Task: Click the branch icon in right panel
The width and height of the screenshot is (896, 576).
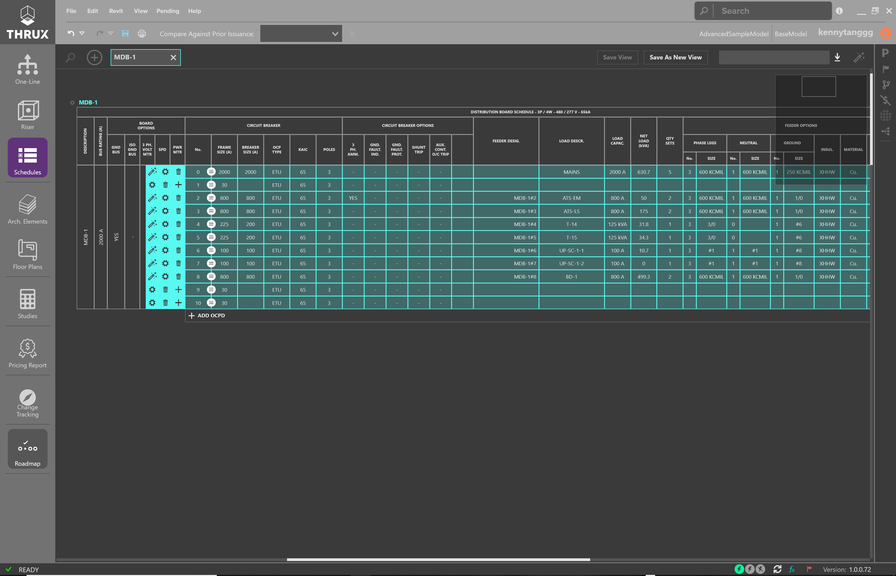Action: tap(885, 85)
